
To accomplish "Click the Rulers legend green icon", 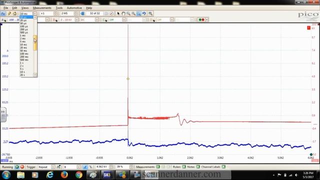I will point(184,166).
